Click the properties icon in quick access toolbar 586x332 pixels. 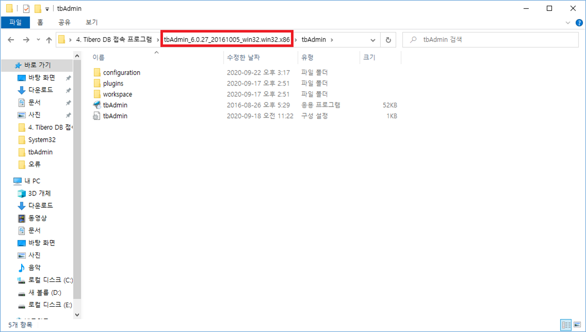(x=26, y=9)
